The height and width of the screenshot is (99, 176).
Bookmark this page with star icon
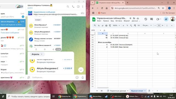point(163,8)
